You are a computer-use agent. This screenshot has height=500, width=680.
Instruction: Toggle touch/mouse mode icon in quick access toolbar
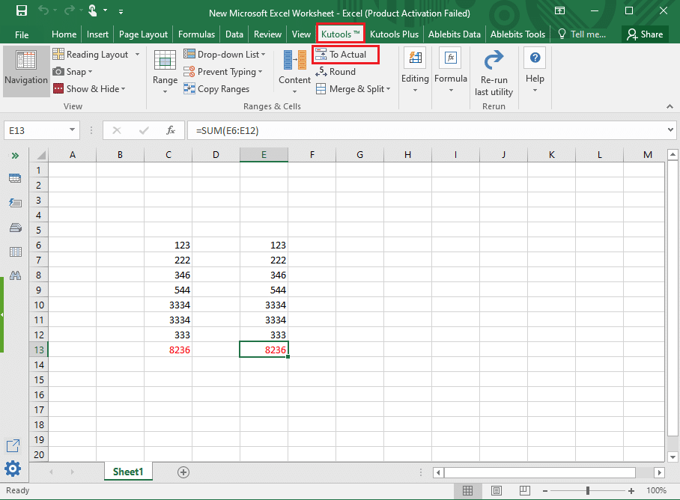93,10
